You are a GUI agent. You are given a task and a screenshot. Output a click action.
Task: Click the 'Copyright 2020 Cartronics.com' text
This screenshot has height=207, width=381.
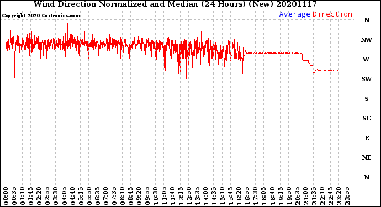coord(41,15)
